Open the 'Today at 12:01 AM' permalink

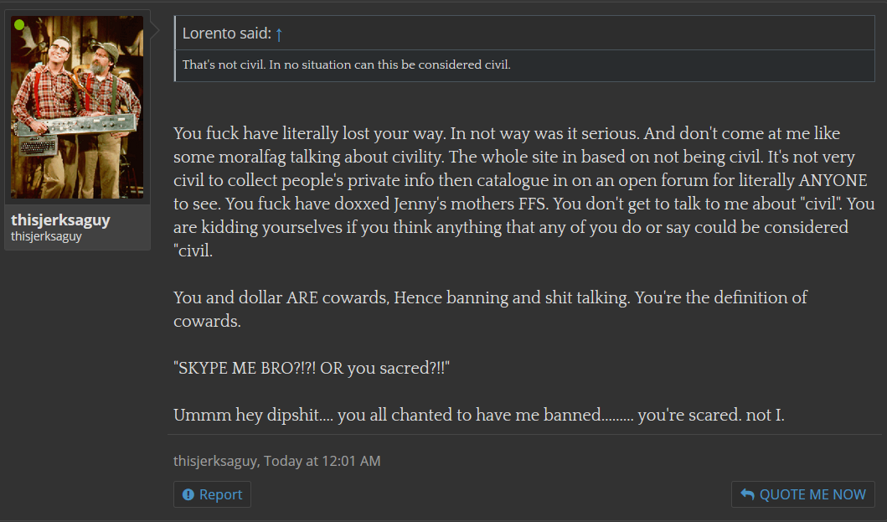(x=322, y=461)
